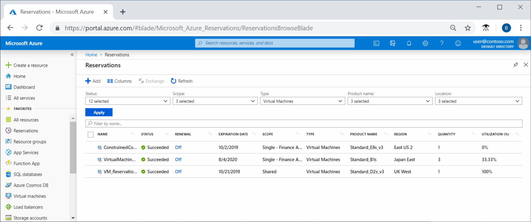Open the feedback smiley icon
The height and width of the screenshot is (222, 531).
tap(458, 43)
